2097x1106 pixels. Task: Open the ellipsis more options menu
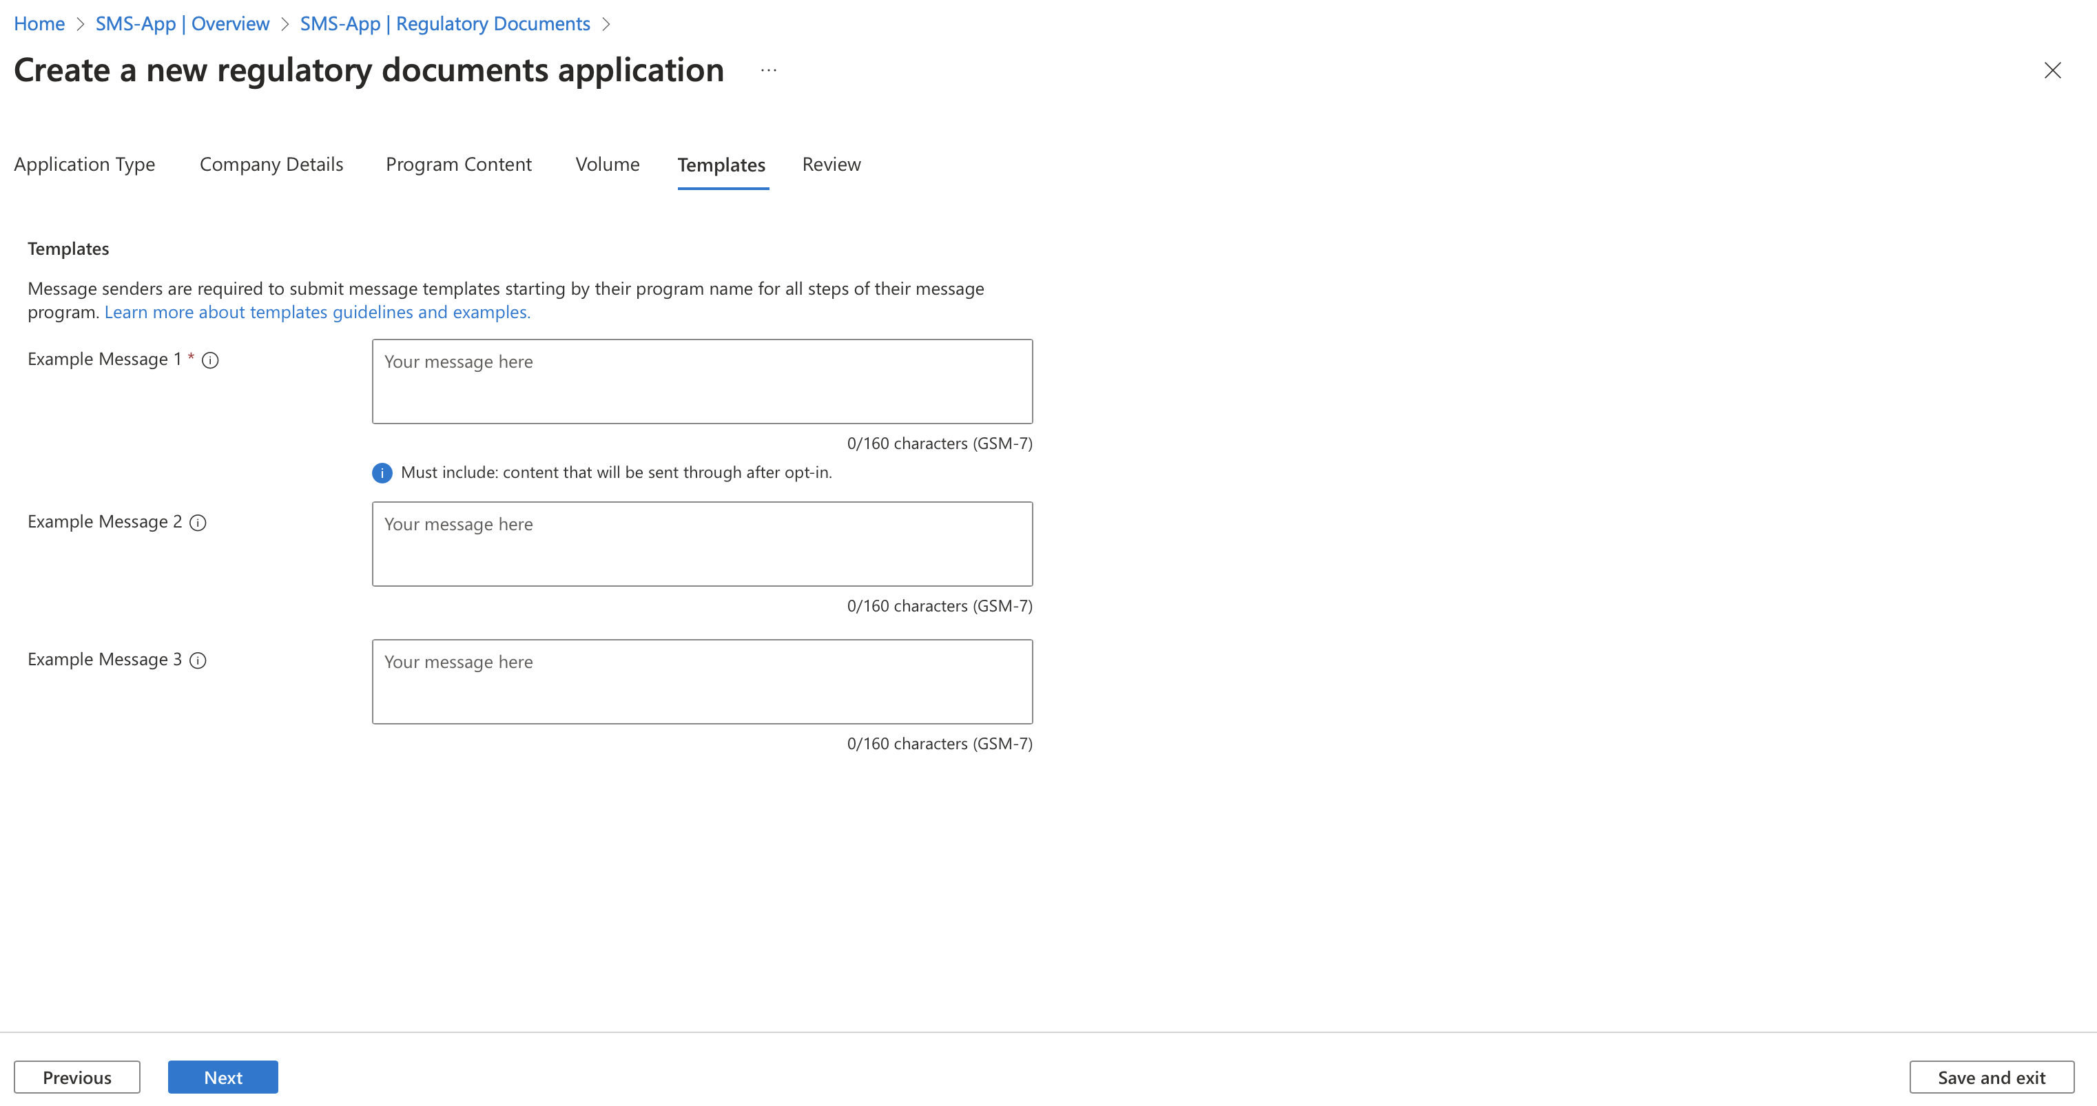[x=769, y=71]
